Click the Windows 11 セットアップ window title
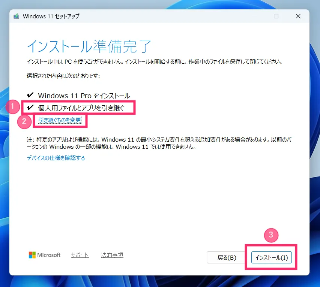320x287 pixels. (x=51, y=16)
